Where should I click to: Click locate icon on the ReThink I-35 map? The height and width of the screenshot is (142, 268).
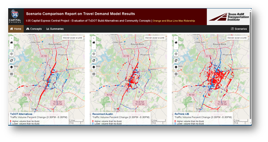[176, 54]
